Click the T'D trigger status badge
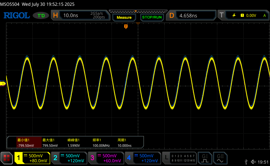Viewport: 270px width, 166px height. tap(41, 16)
